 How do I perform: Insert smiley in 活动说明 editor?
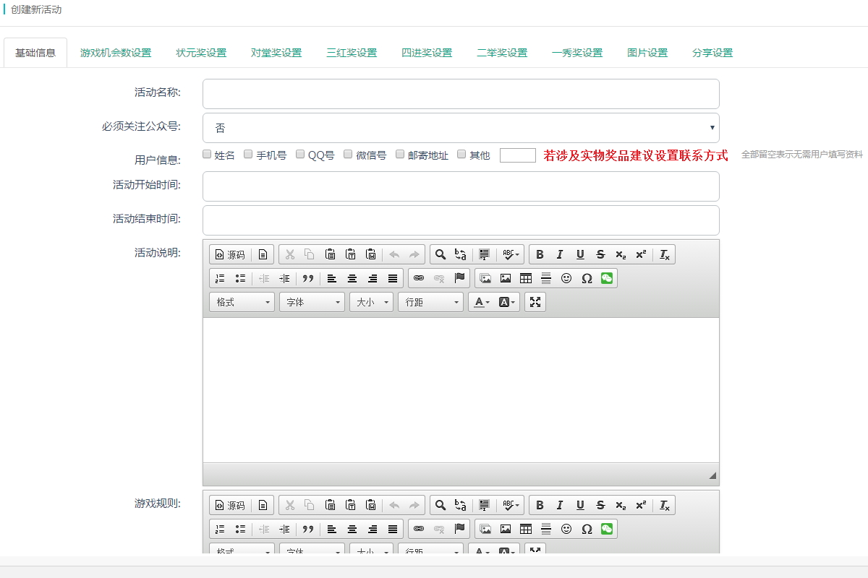[566, 278]
